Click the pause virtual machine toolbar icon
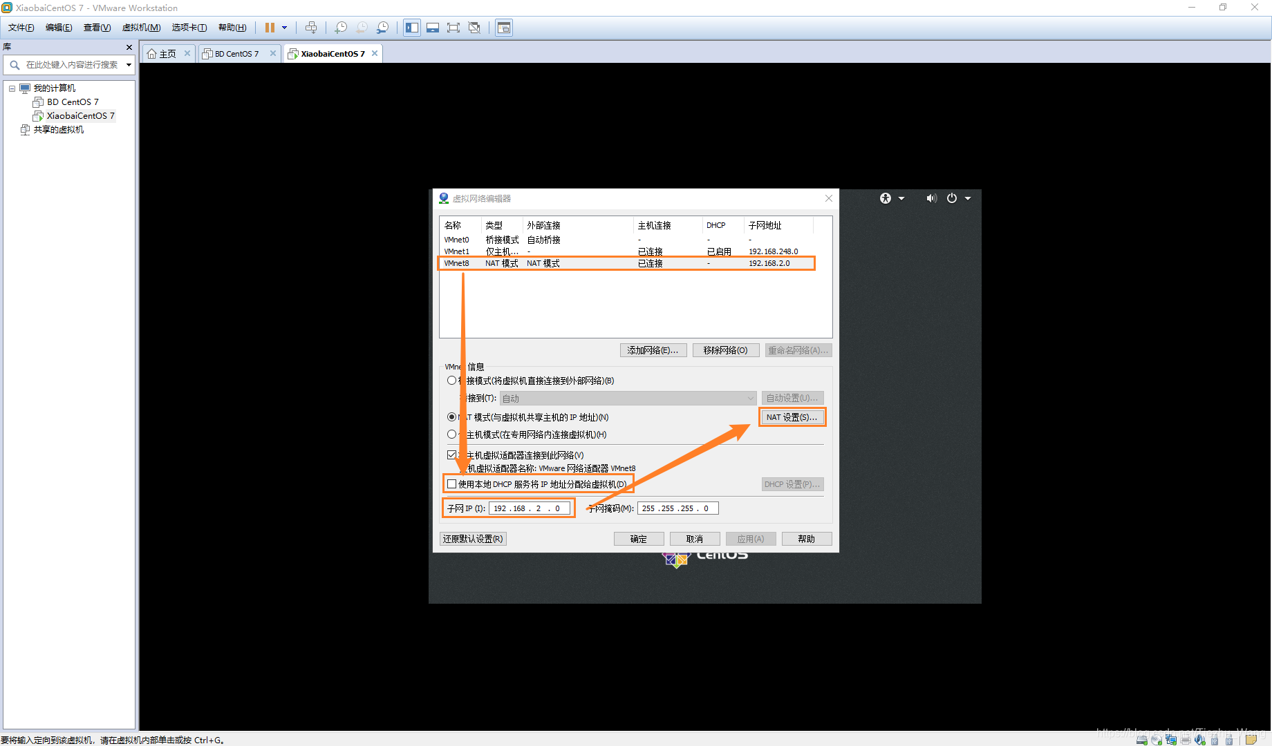 (270, 28)
